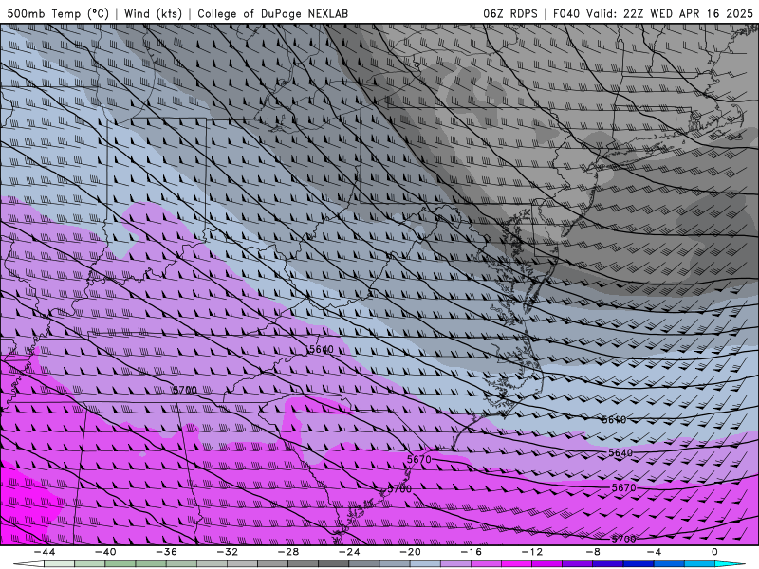This screenshot has width=759, height=569.
Task: Click the '-20' colorbar tick label
Action: click(410, 552)
